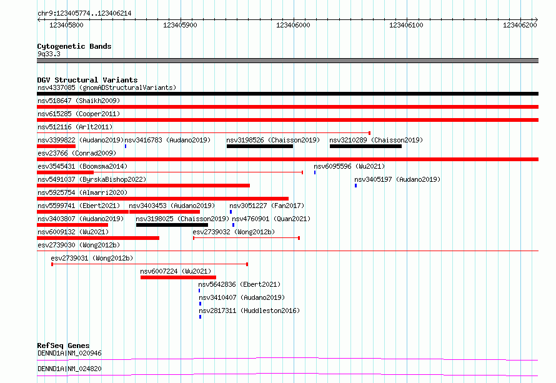Click the blue marker under nsv4760901
The image size is (556, 383).
click(233, 225)
